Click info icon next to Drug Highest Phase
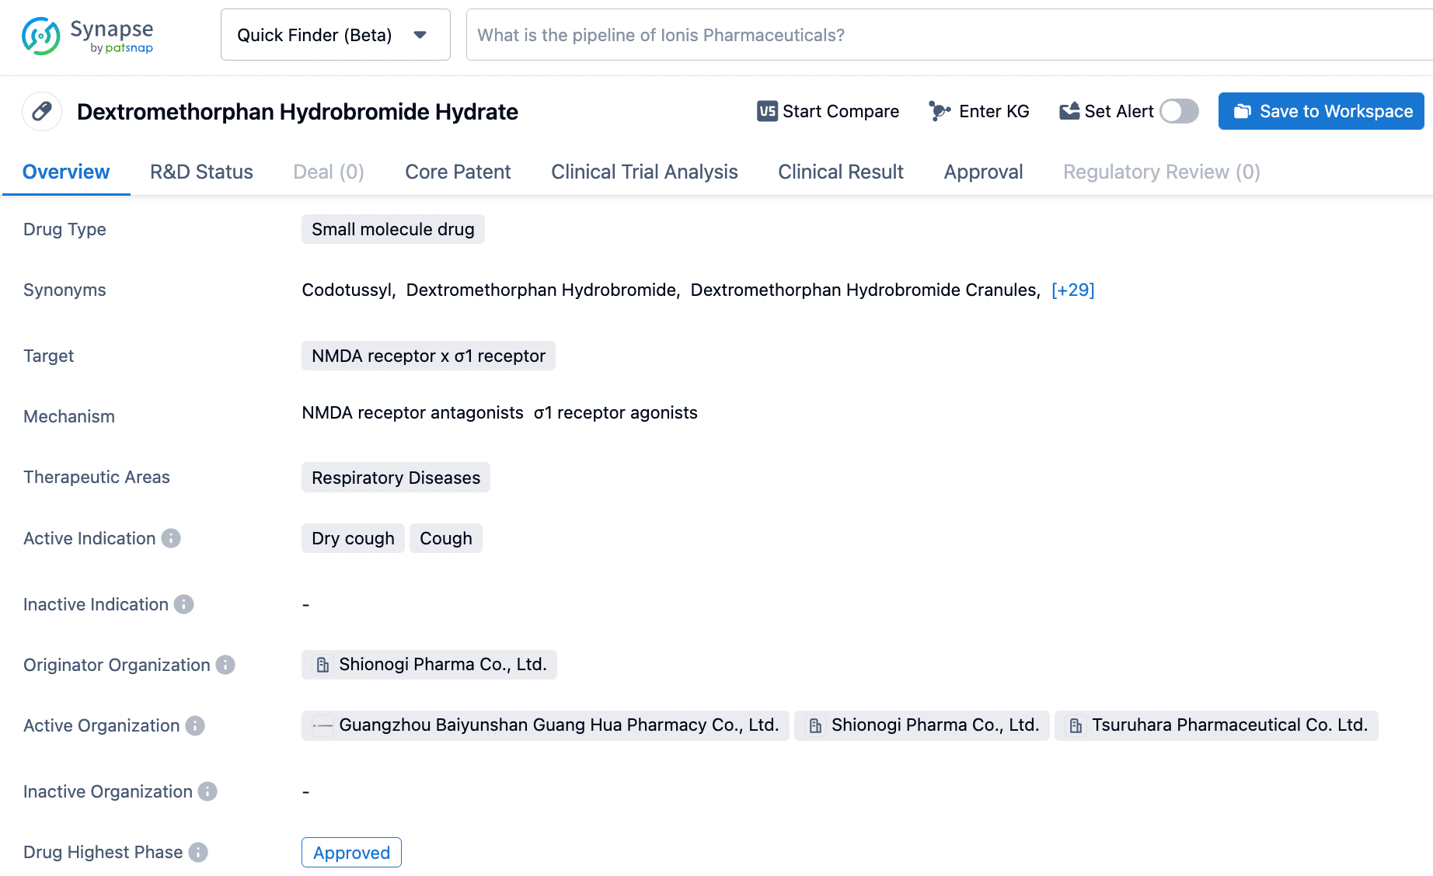This screenshot has width=1433, height=876. tap(198, 852)
